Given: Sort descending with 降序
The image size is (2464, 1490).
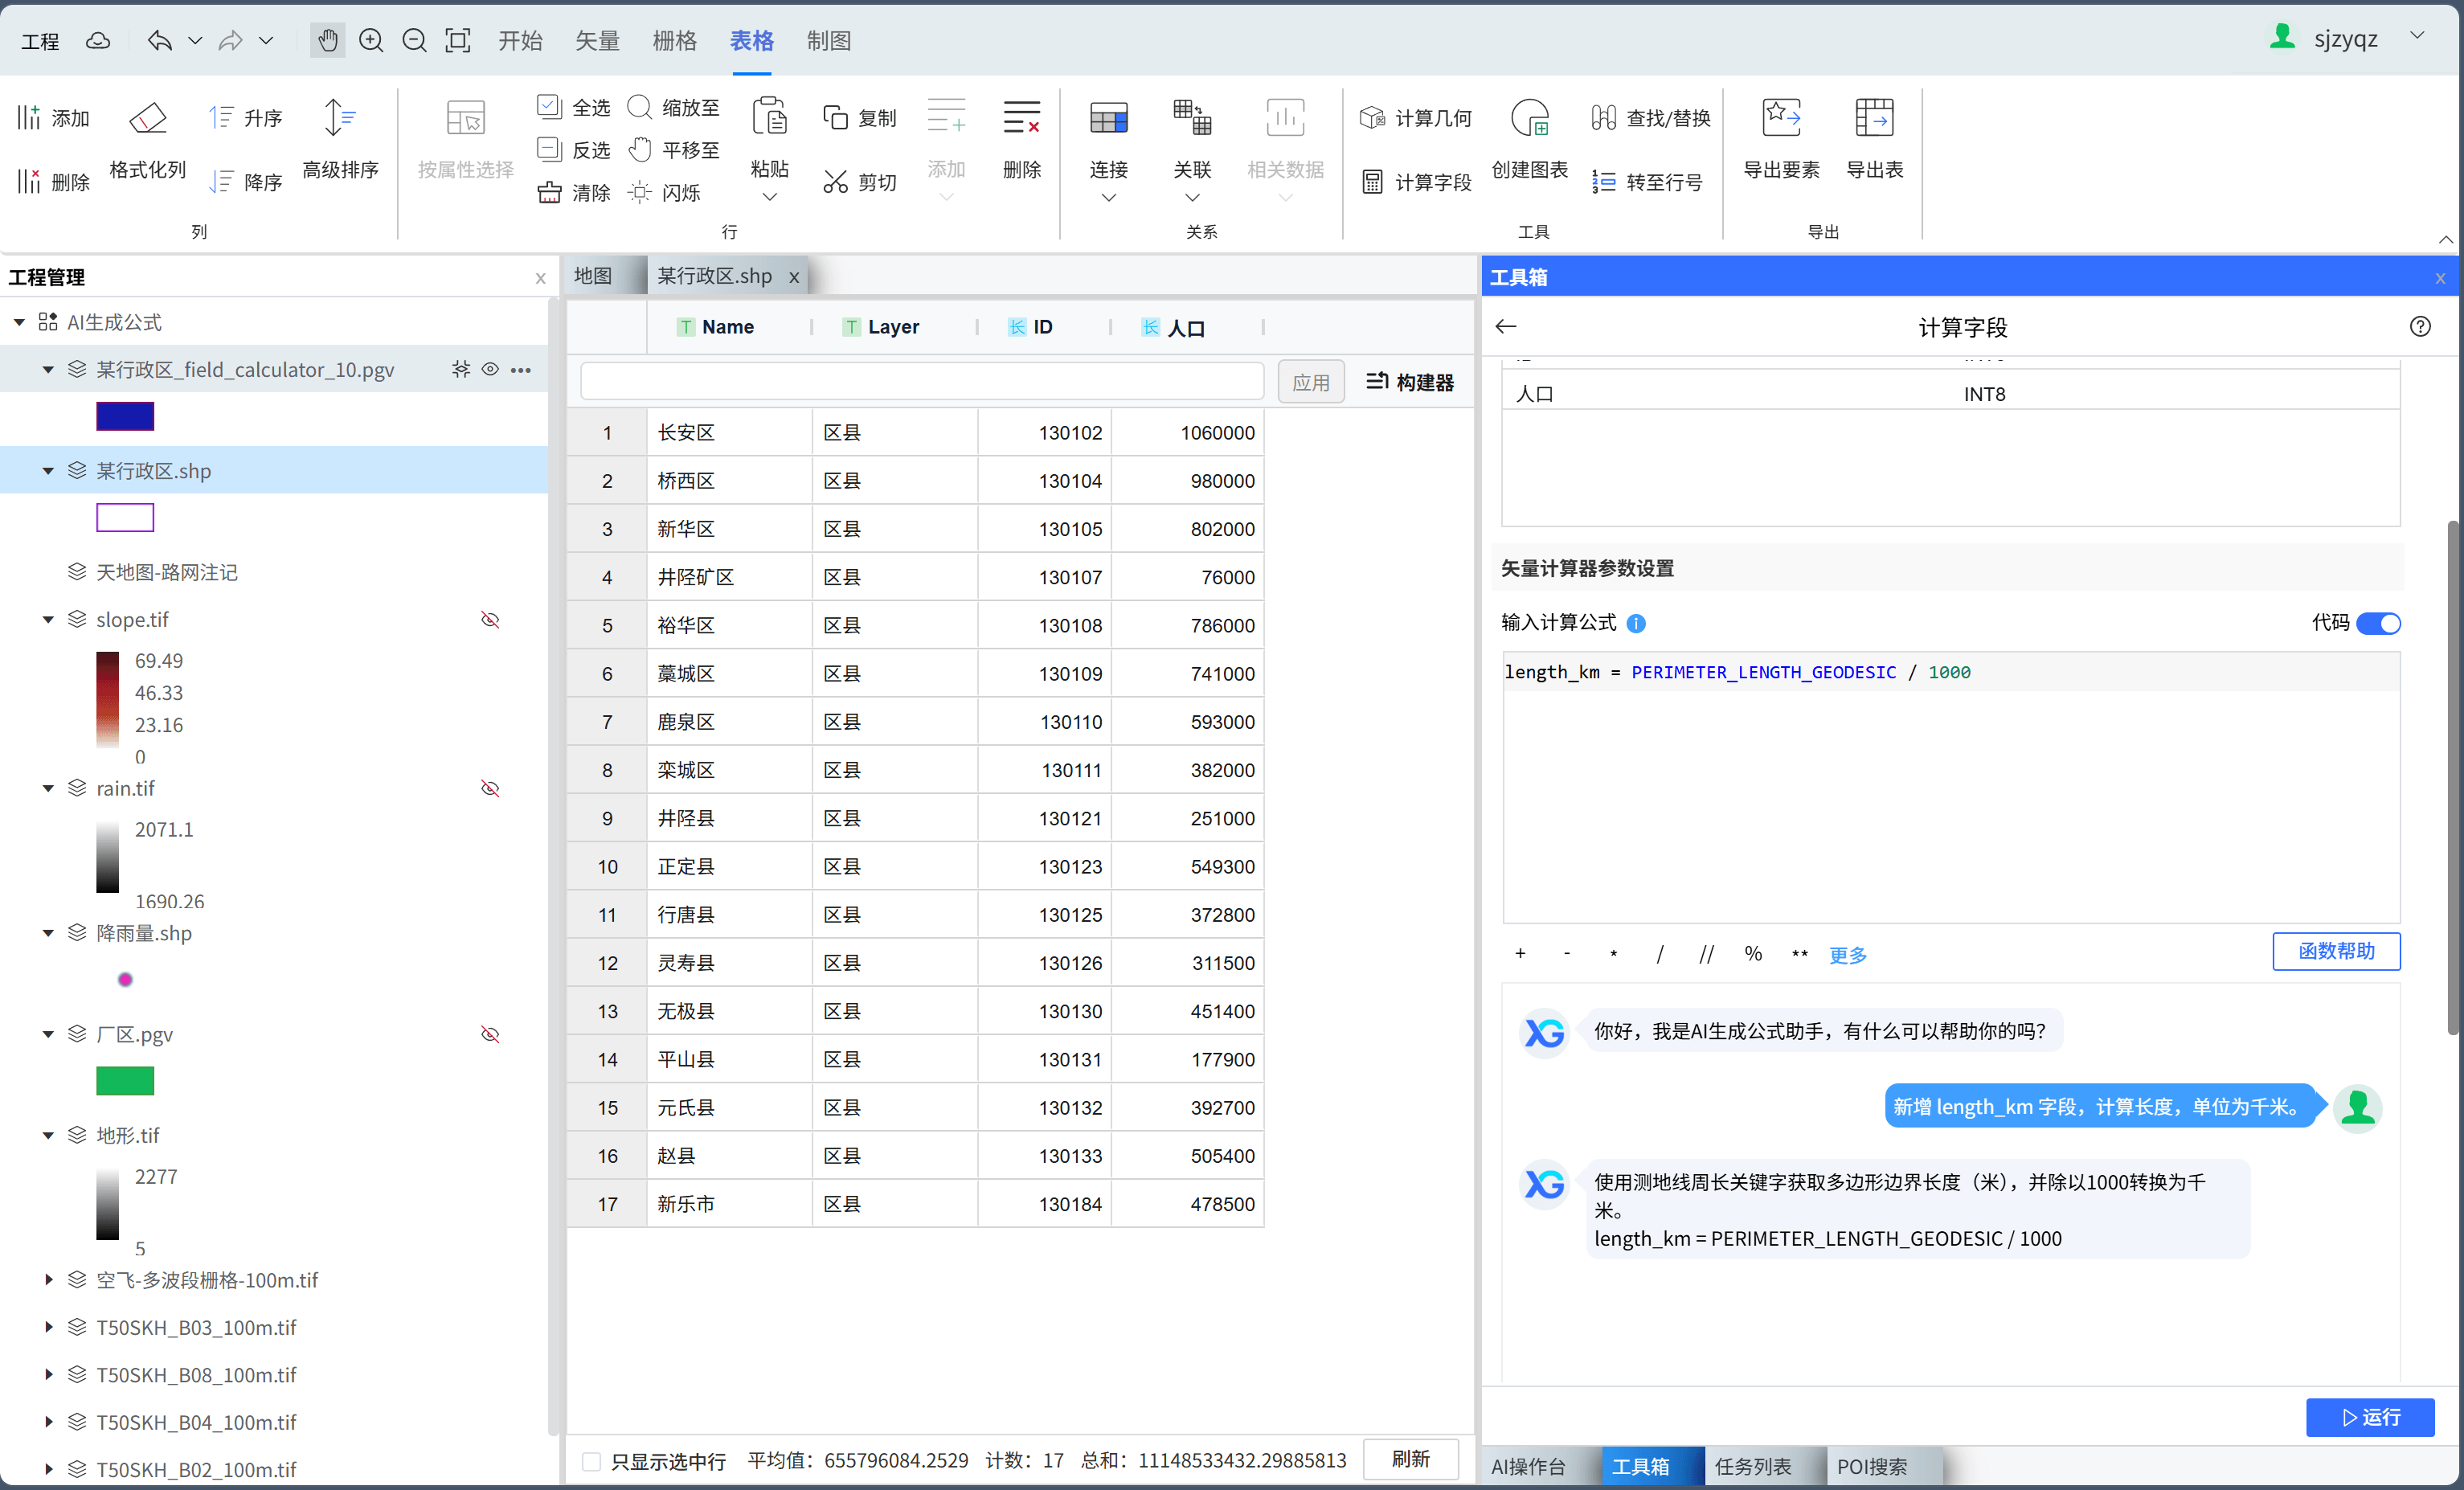Looking at the screenshot, I should [x=247, y=181].
